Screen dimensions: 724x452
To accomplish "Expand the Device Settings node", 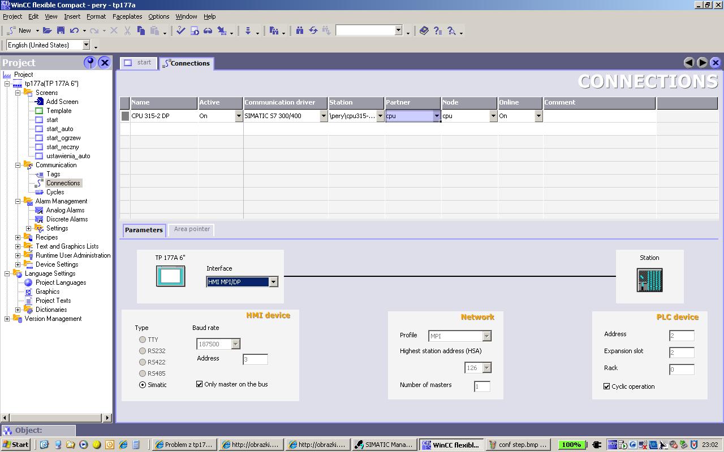I will pos(18,264).
